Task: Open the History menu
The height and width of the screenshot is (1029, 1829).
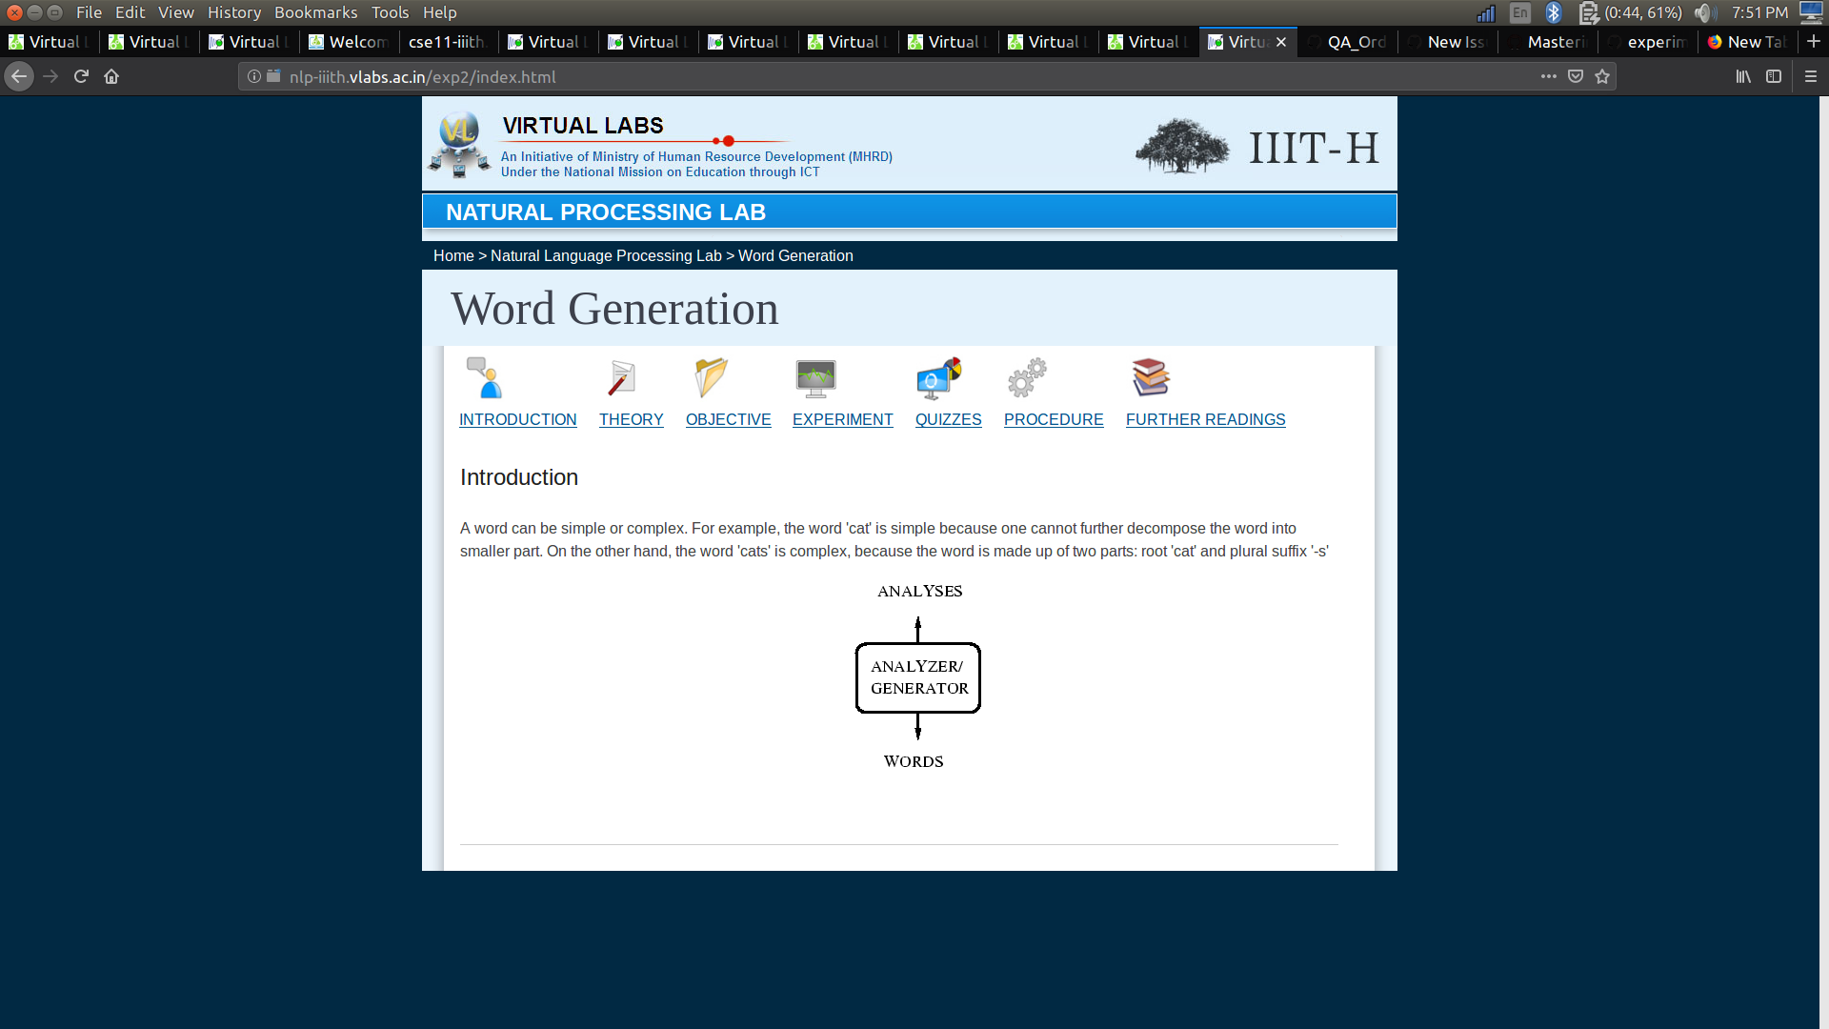Action: 233,12
